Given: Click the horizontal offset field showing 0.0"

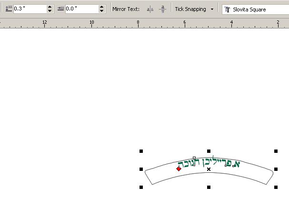Looking at the screenshot, I should coord(82,9).
